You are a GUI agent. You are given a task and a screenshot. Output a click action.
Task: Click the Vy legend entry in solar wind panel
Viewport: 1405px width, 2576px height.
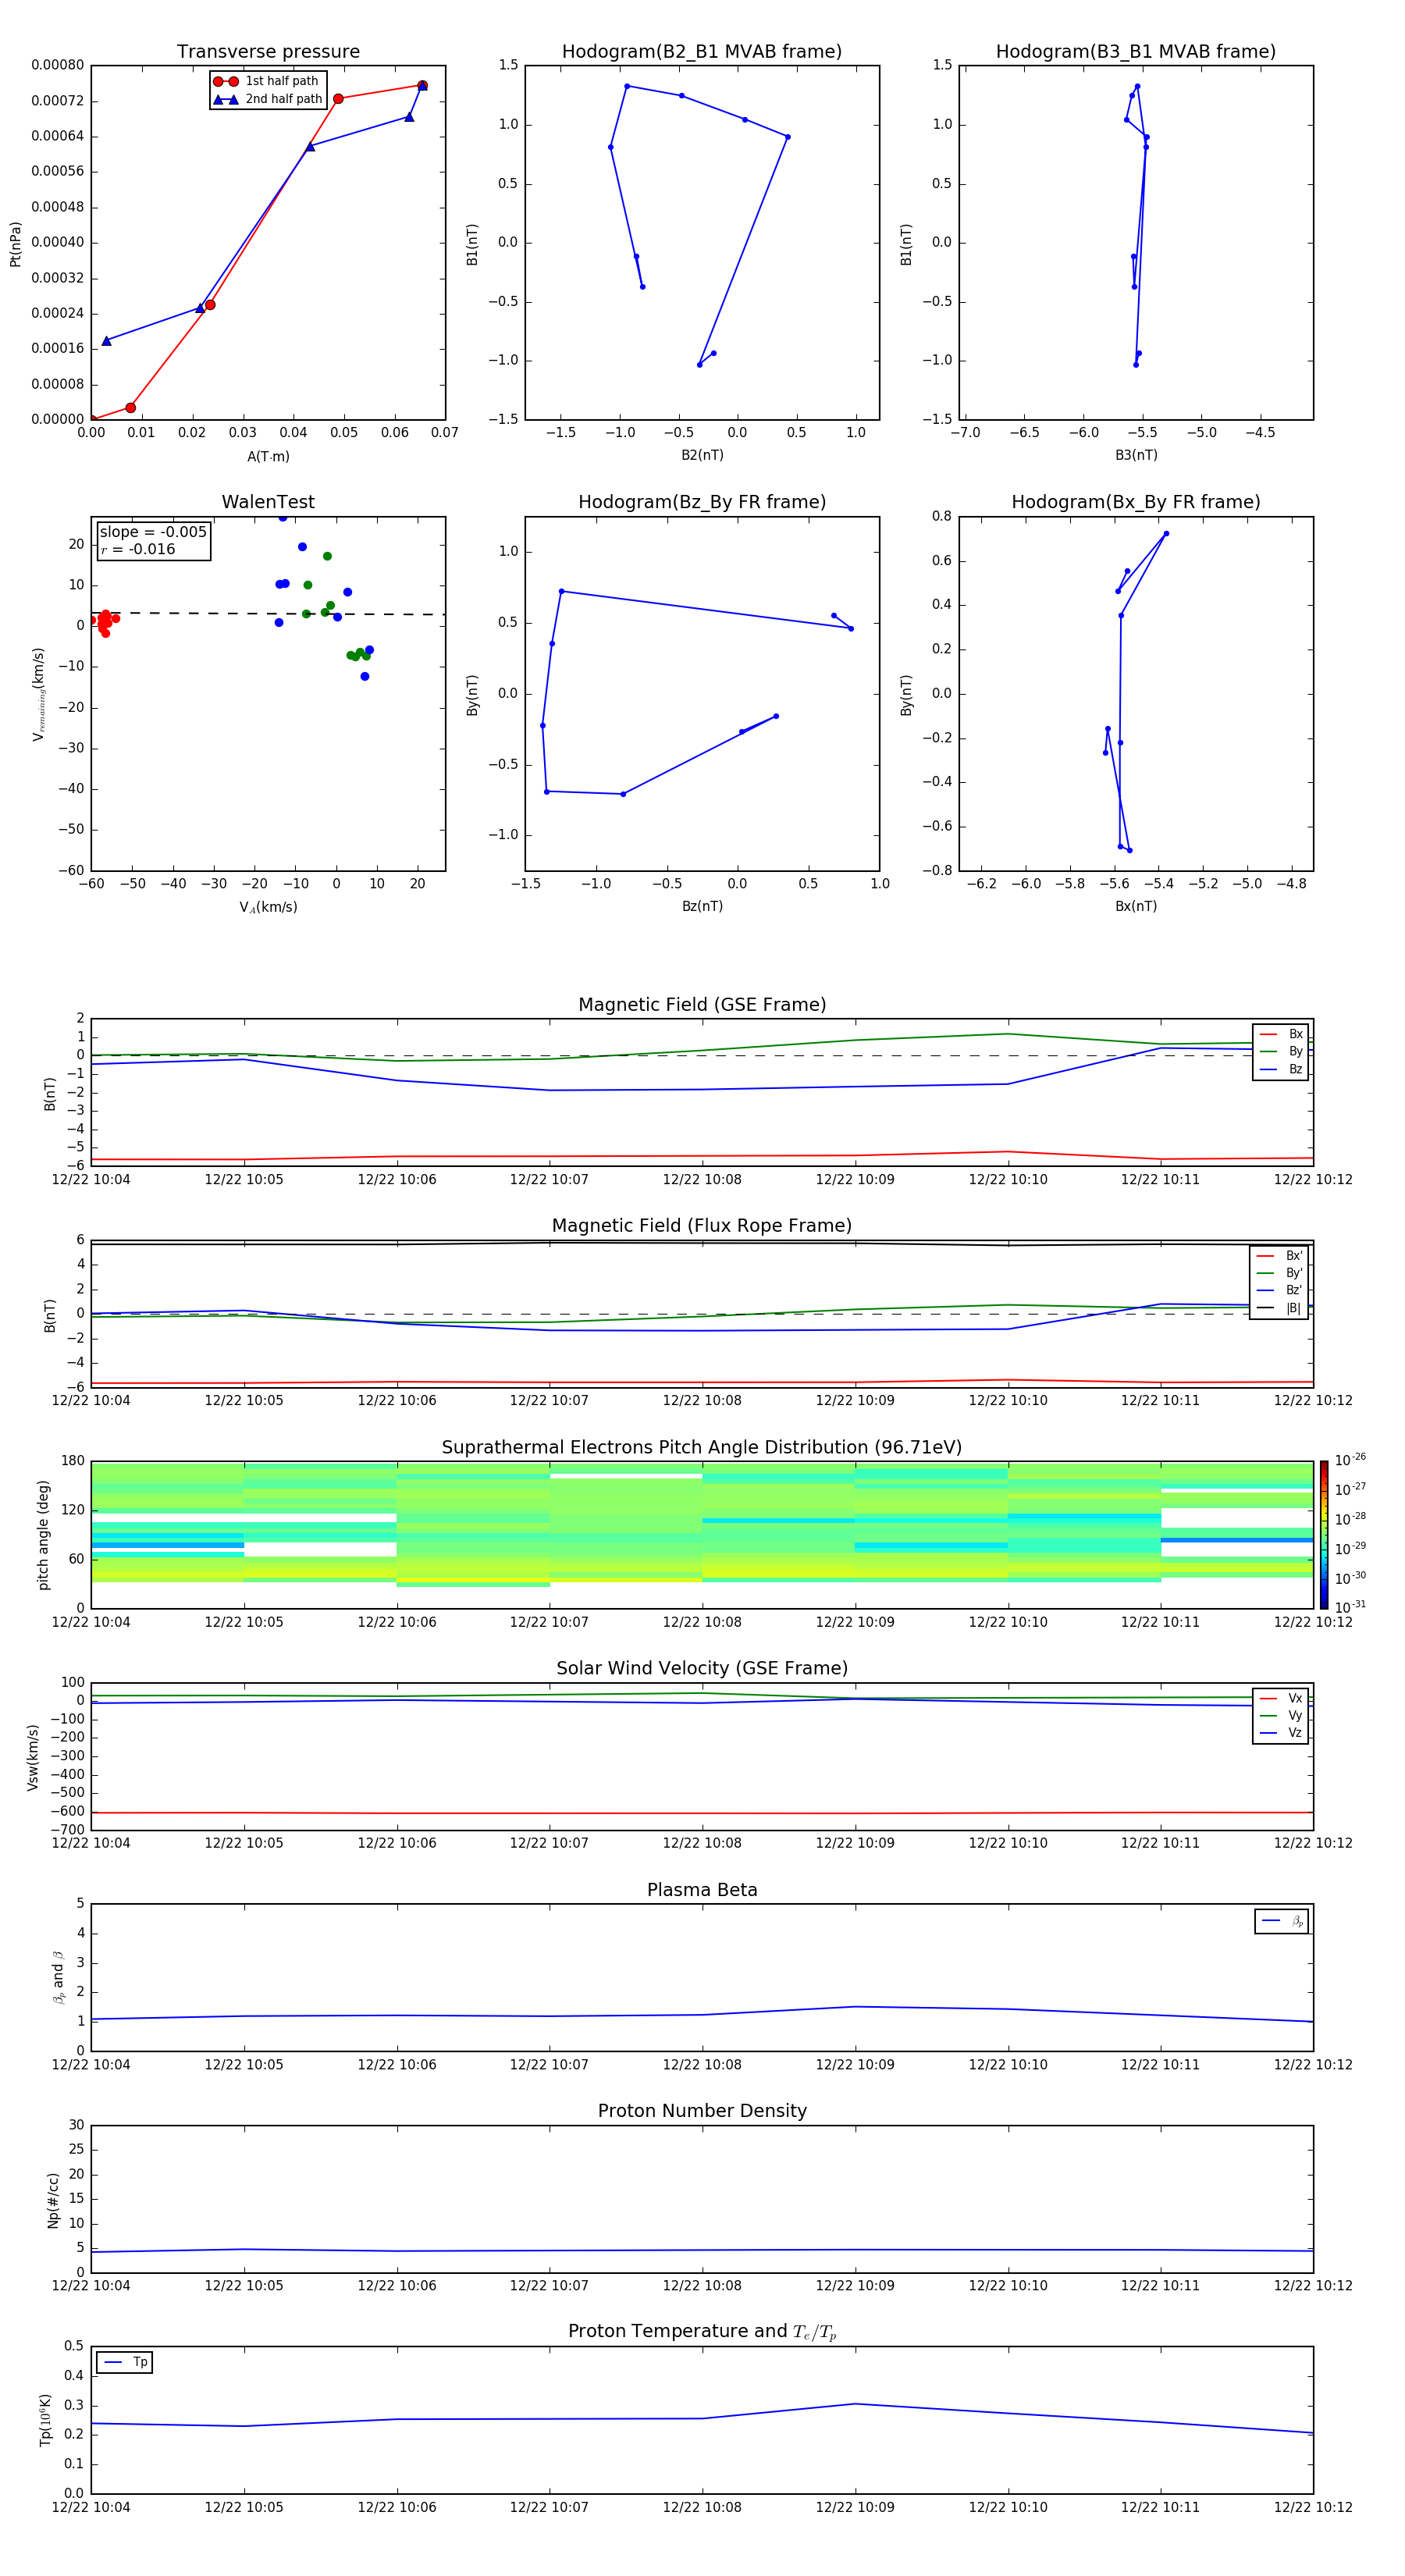click(1281, 1716)
